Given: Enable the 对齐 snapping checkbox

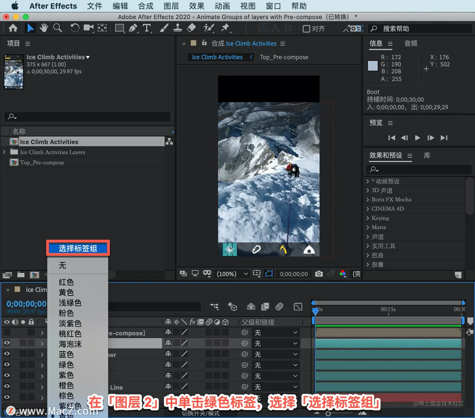Looking at the screenshot, I should pos(306,29).
